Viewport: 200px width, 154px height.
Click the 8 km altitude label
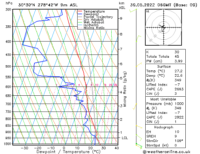[x=121, y=34]
